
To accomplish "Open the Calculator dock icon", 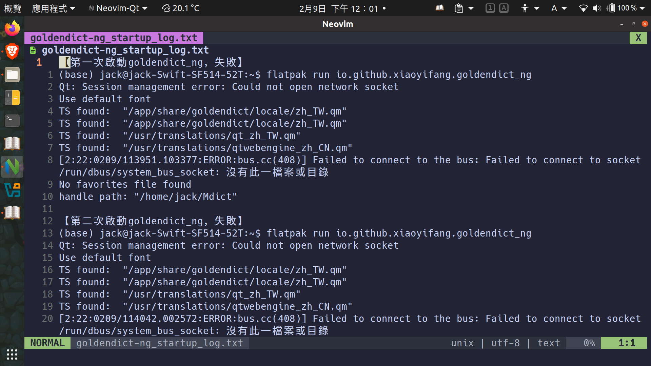I will click(x=12, y=98).
